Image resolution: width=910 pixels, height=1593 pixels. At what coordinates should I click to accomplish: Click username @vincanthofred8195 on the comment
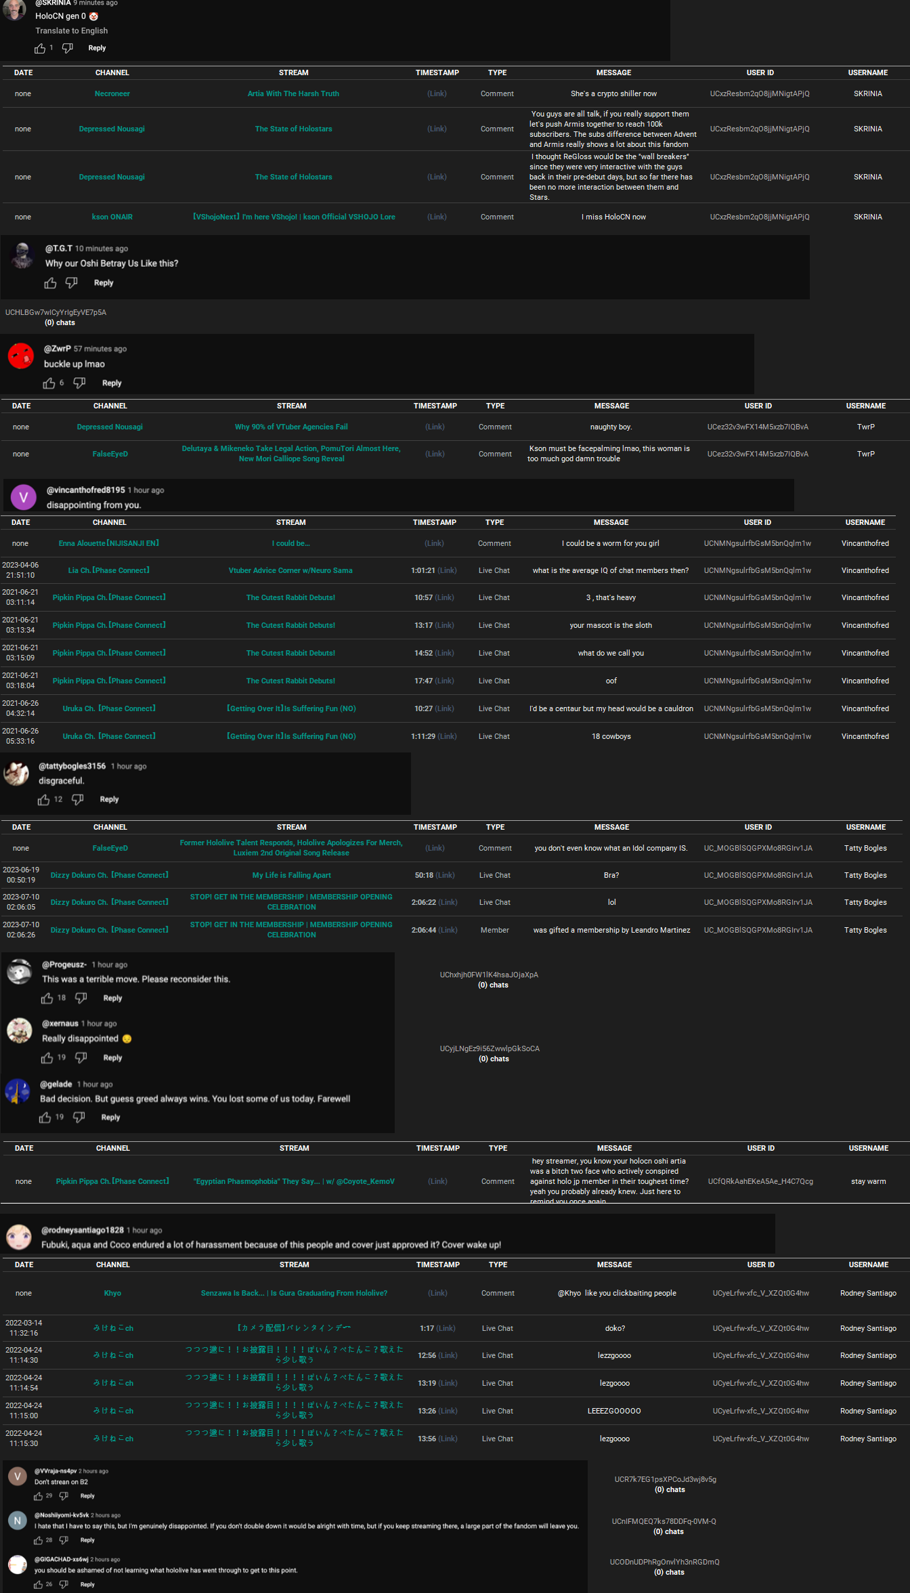(86, 490)
